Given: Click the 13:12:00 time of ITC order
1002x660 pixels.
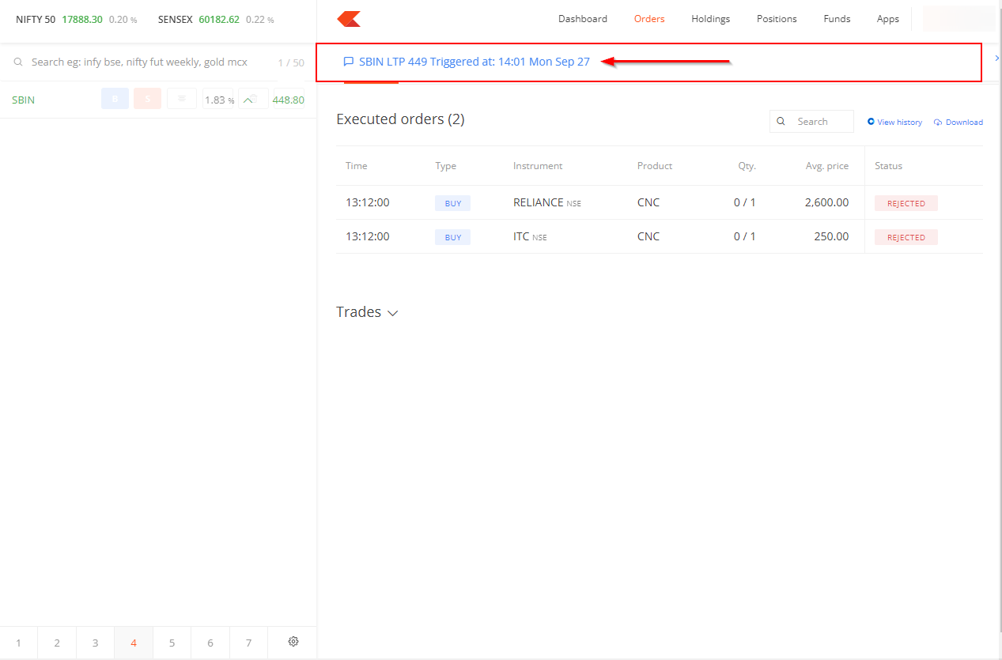Looking at the screenshot, I should point(368,236).
